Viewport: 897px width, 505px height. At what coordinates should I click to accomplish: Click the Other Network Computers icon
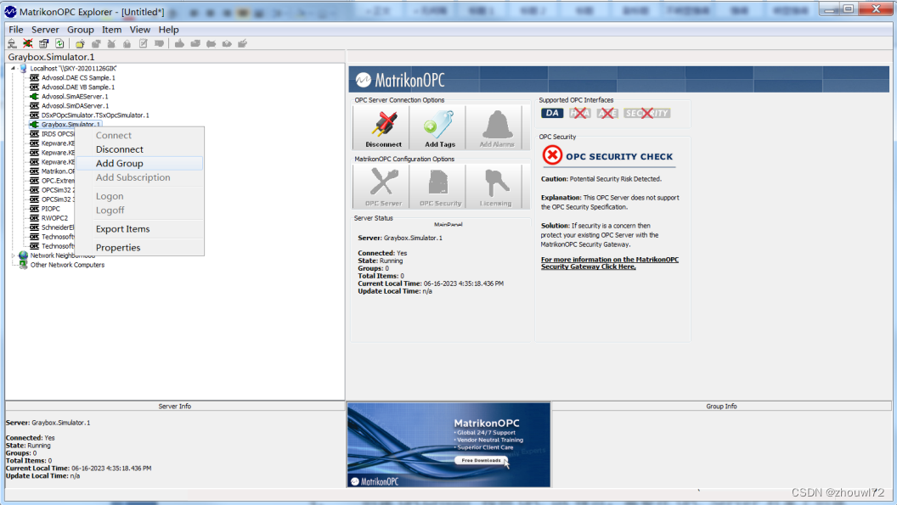click(24, 265)
